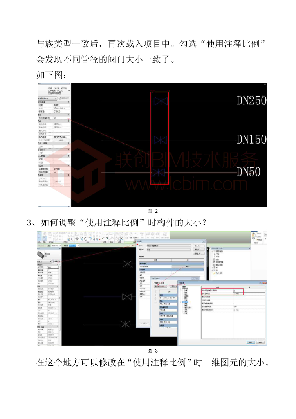296x419 pixels.
Task: Open the type selector dropdown arrow in figure 2
Action: pyautogui.click(x=69, y=91)
